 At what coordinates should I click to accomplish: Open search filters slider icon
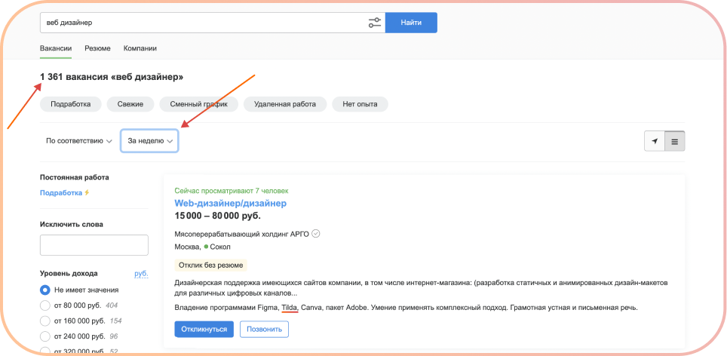coord(375,23)
